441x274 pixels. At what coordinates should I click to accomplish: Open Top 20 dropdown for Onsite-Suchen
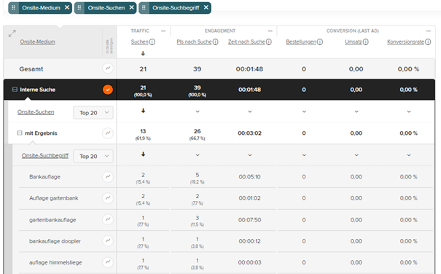point(93,112)
